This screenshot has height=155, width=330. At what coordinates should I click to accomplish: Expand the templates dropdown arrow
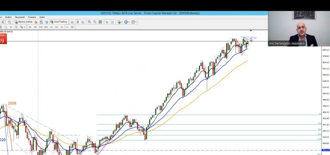(136, 22)
